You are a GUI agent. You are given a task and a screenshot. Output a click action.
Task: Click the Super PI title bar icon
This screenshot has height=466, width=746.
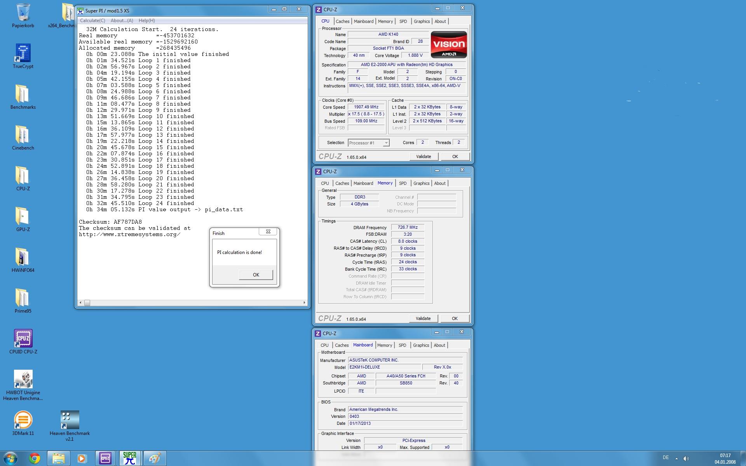tap(80, 10)
